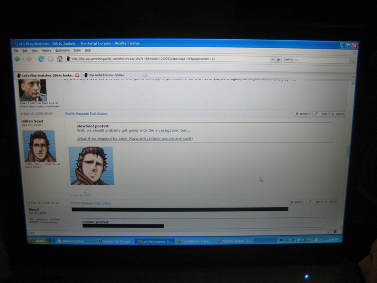Click Edit button on Gillian Seed's post
377x283 pixels.
[x=315, y=202]
